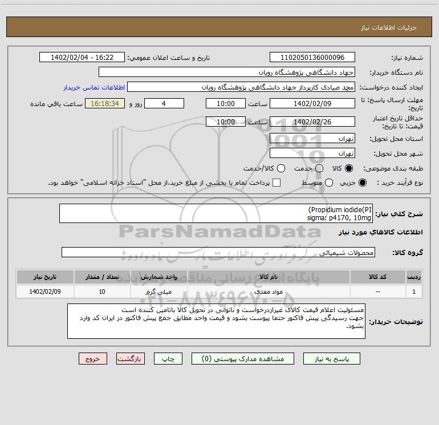Click the میلی گرم unit cell
Image resolution: width=439 pixels, height=425 pixels.
point(158,292)
